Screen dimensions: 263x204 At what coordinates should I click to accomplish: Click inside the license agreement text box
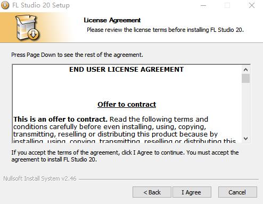127,104
